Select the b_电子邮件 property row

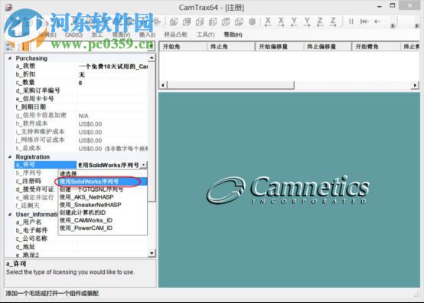36,230
